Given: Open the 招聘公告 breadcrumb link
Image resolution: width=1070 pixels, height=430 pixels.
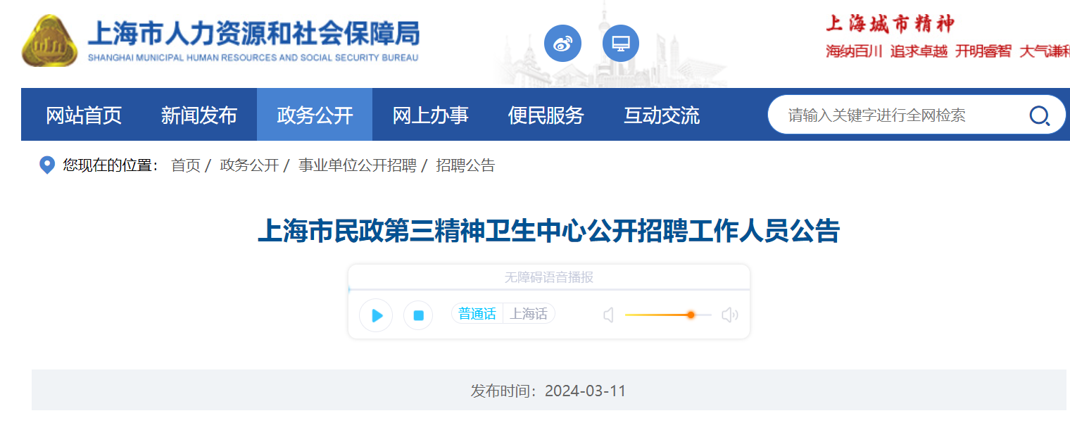Looking at the screenshot, I should pyautogui.click(x=465, y=166).
